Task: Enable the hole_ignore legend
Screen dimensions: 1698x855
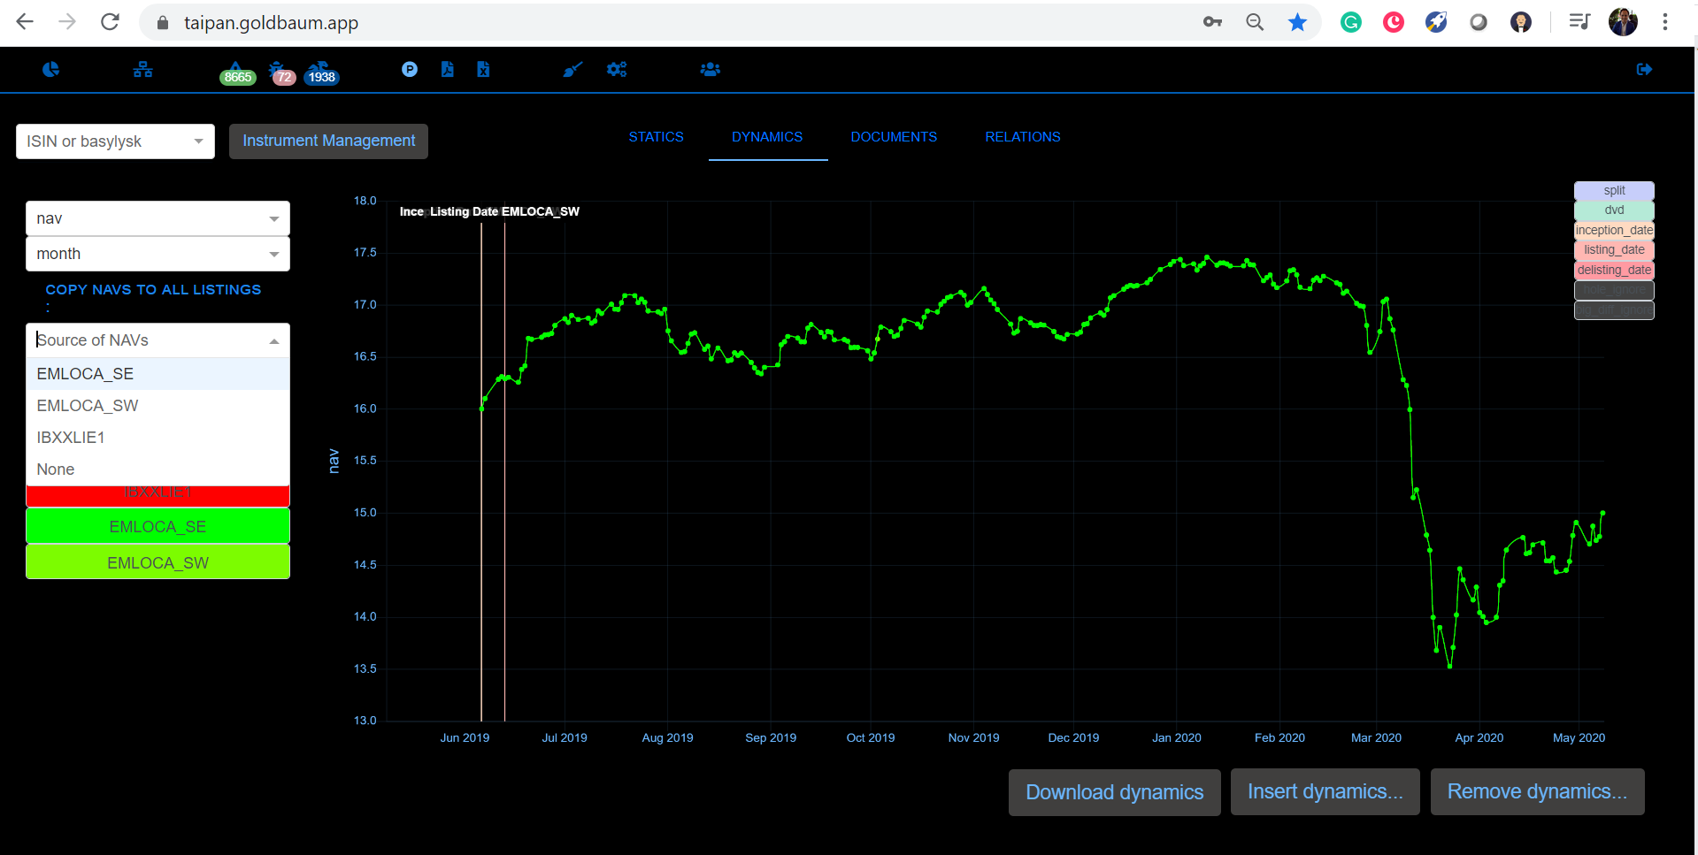Action: (x=1614, y=290)
